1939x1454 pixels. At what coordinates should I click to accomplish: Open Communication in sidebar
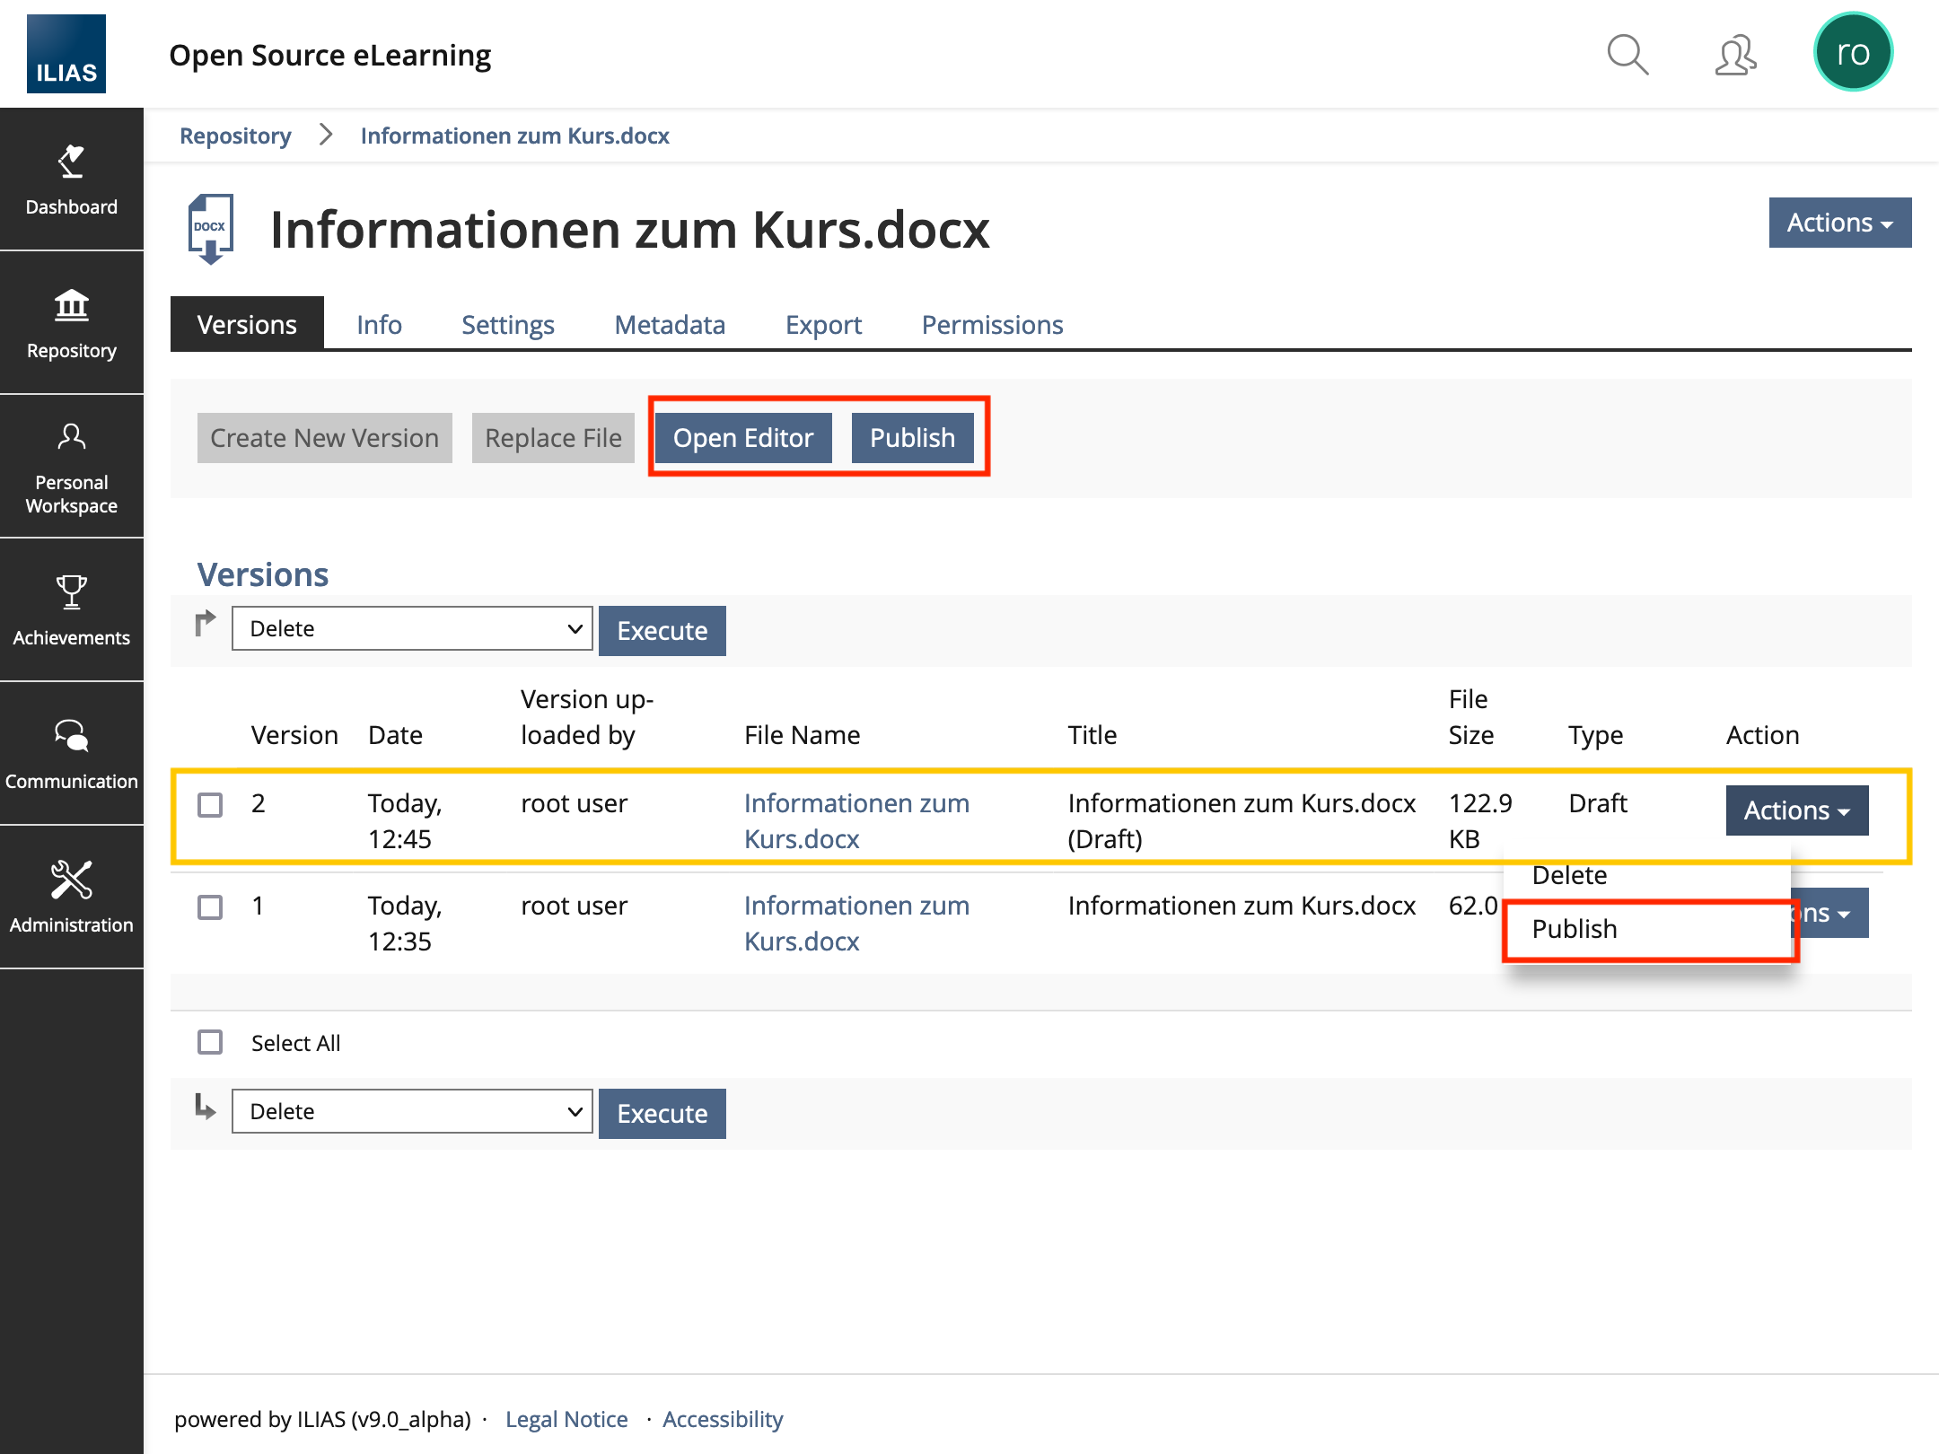point(71,754)
